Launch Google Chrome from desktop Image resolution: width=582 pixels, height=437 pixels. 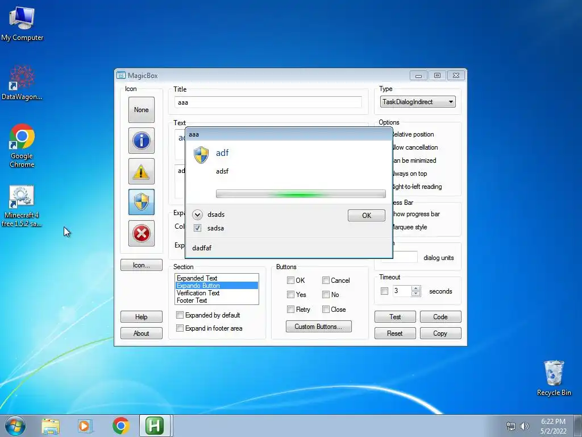coord(22,146)
